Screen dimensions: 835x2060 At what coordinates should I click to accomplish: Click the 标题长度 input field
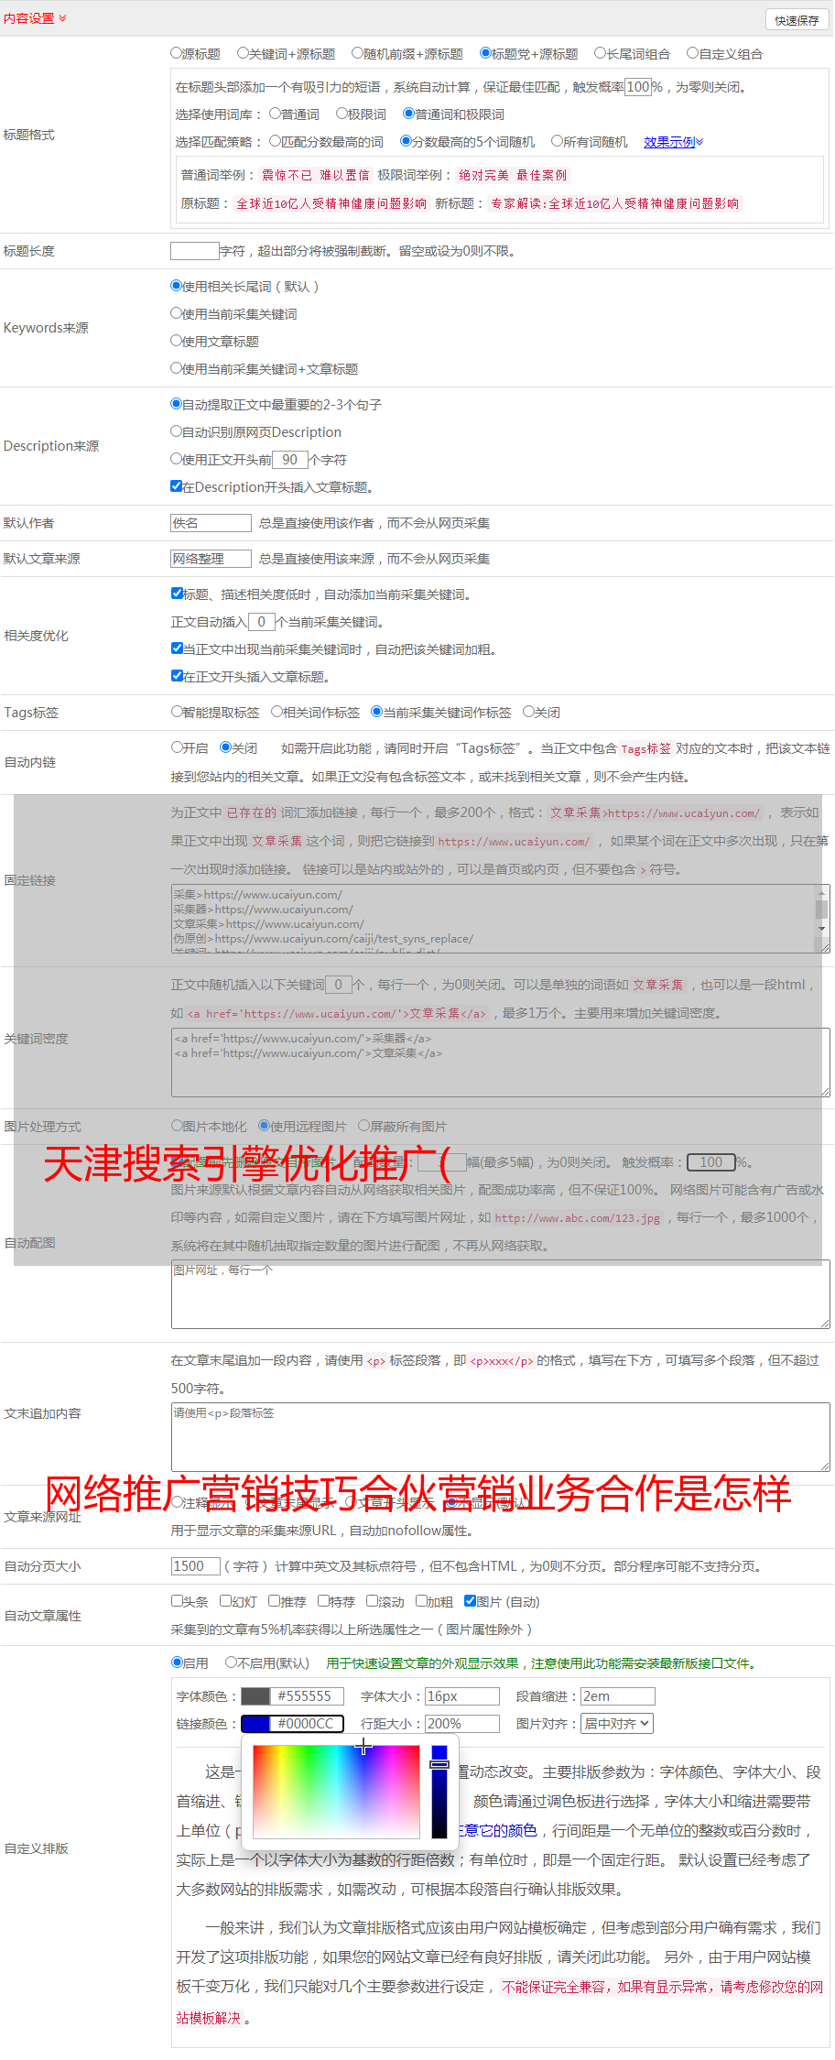(x=194, y=251)
